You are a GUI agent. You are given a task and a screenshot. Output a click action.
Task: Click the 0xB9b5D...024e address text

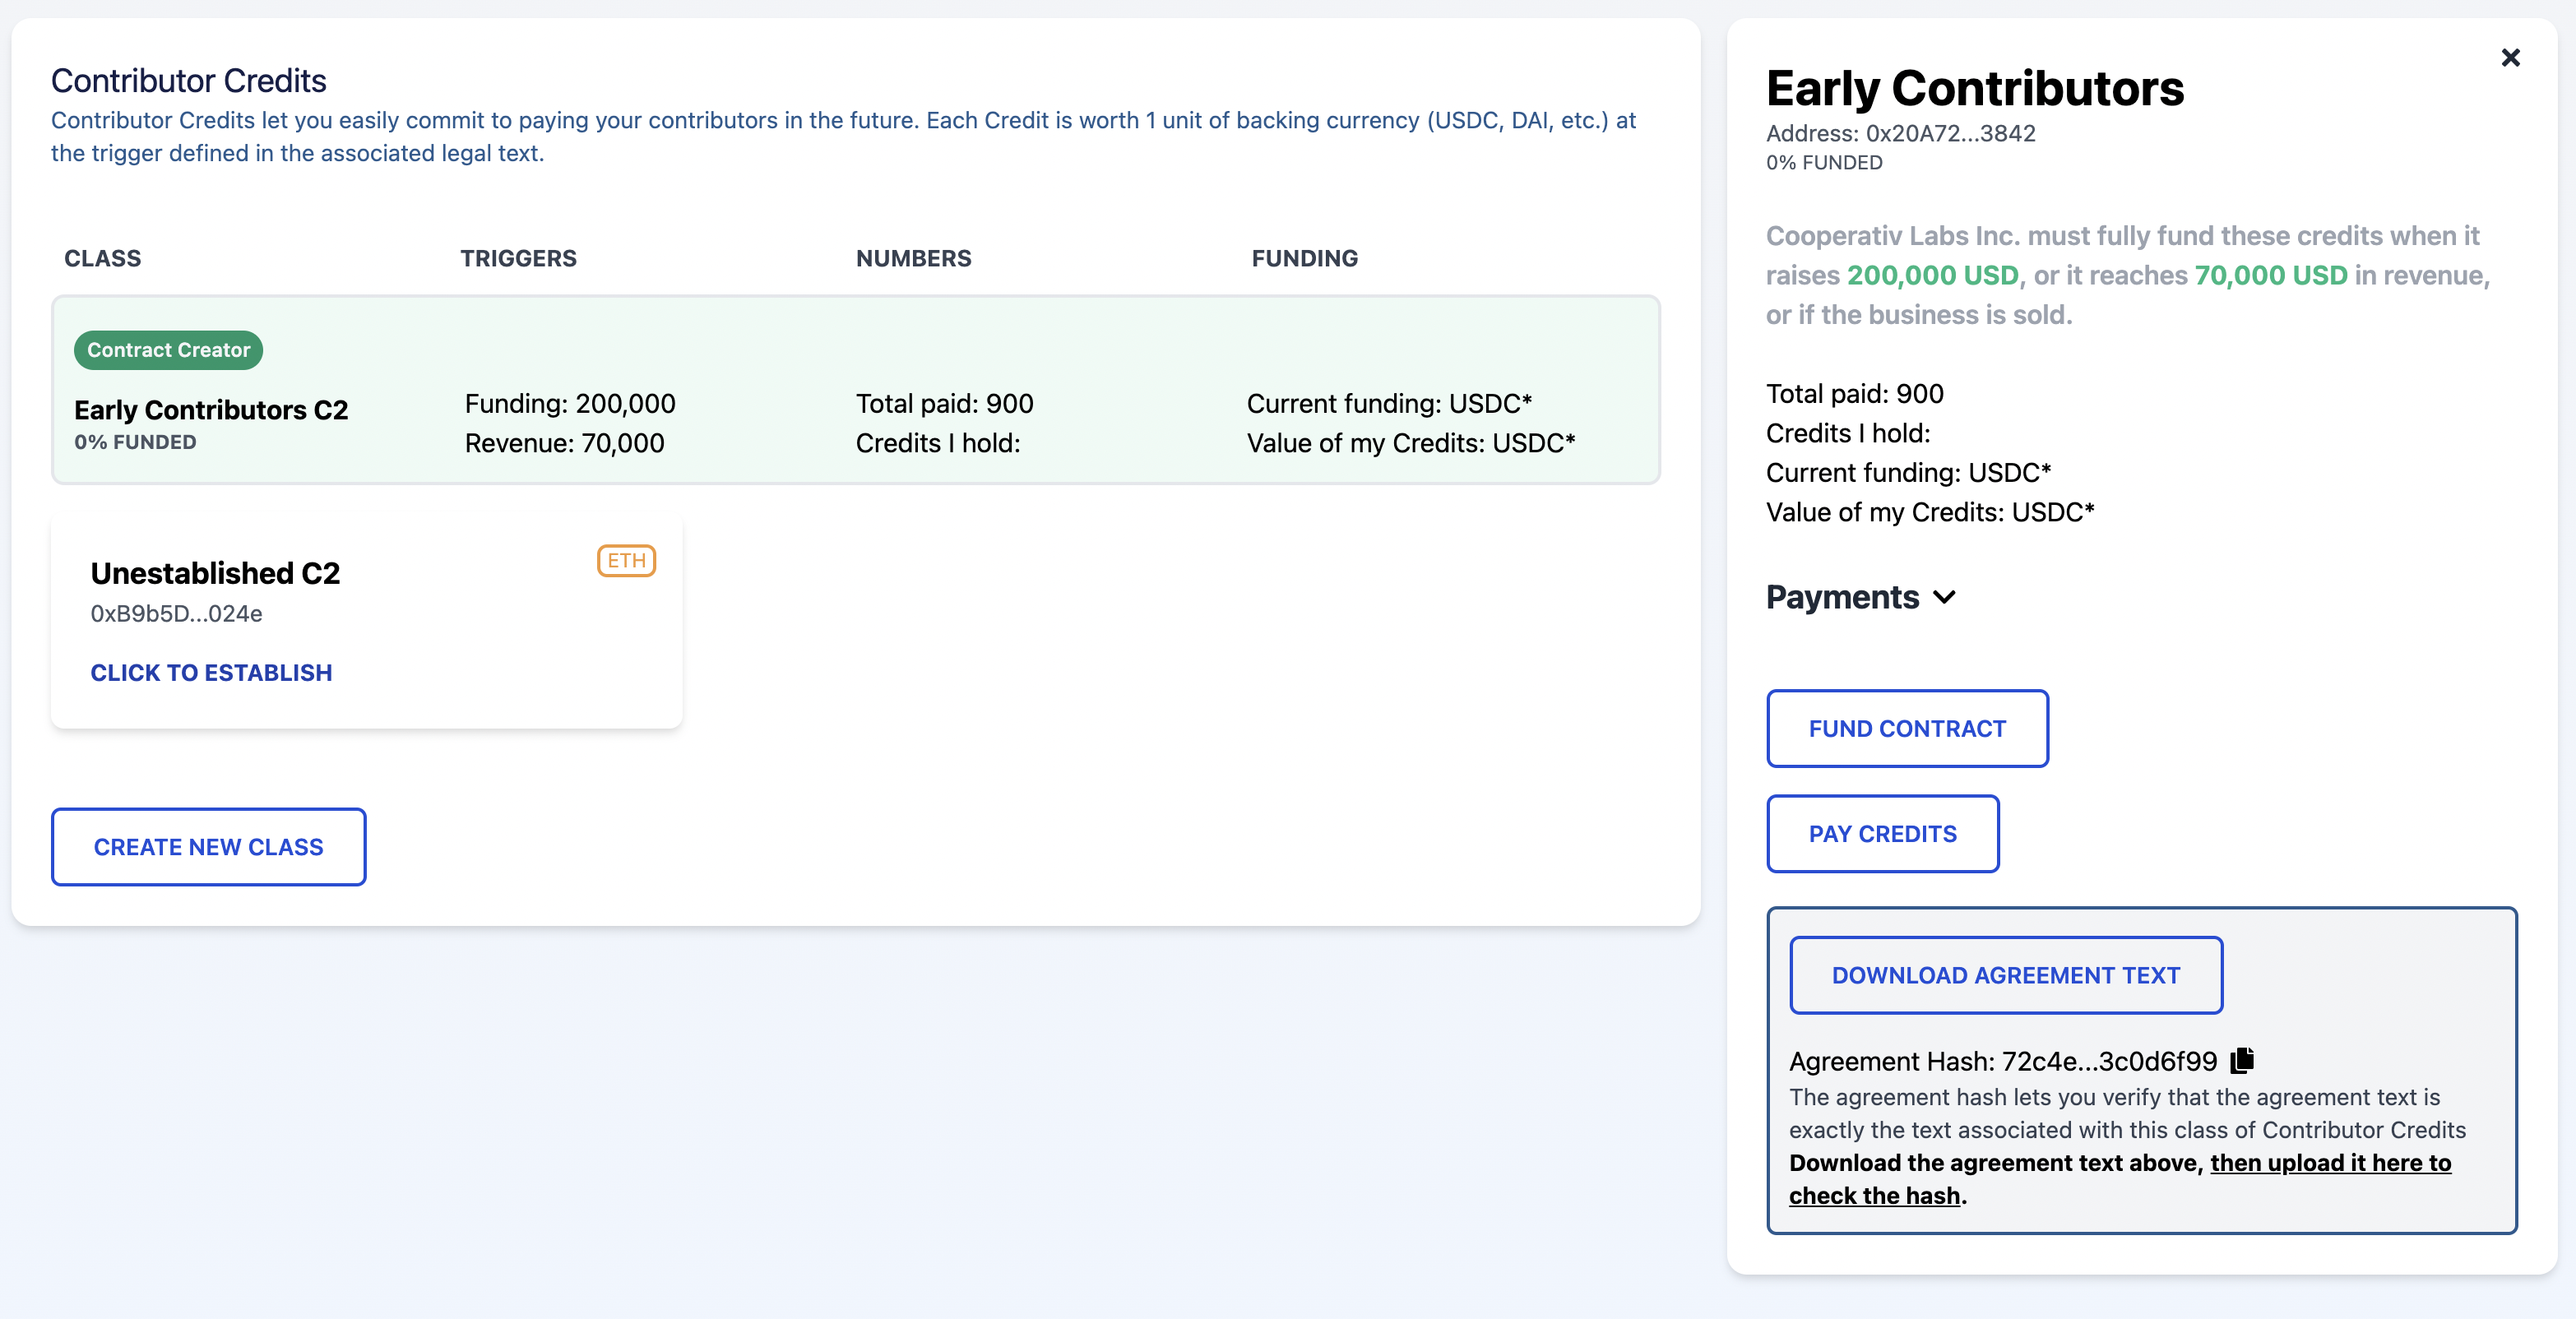[x=176, y=614]
